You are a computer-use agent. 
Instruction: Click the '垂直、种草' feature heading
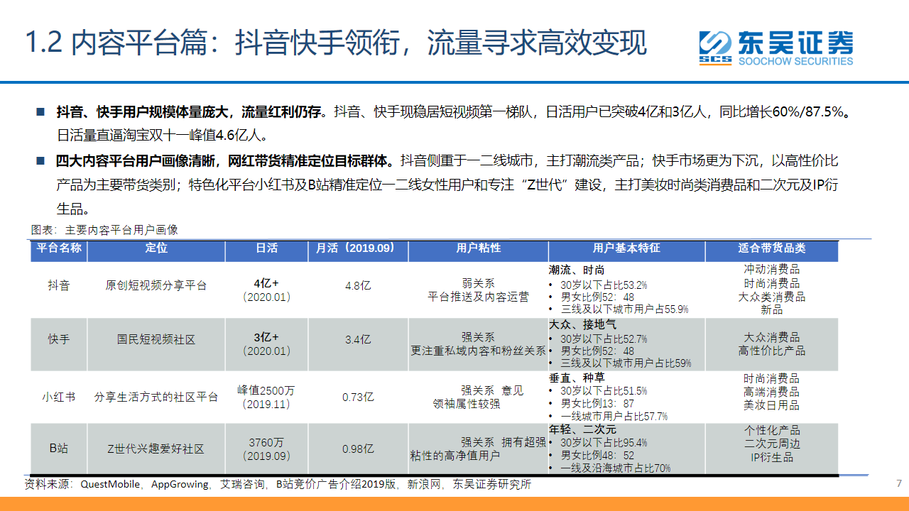pos(577,378)
